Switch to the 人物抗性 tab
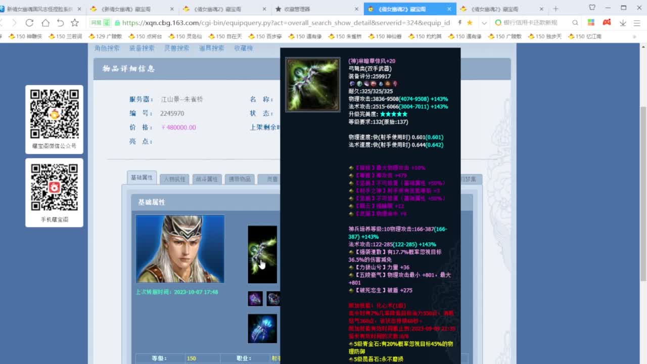This screenshot has width=647, height=364. pyautogui.click(x=174, y=179)
